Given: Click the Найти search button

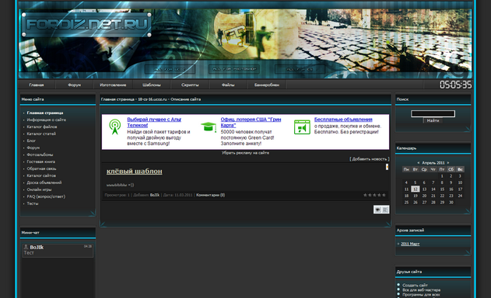Looking at the screenshot, I should point(433,120).
